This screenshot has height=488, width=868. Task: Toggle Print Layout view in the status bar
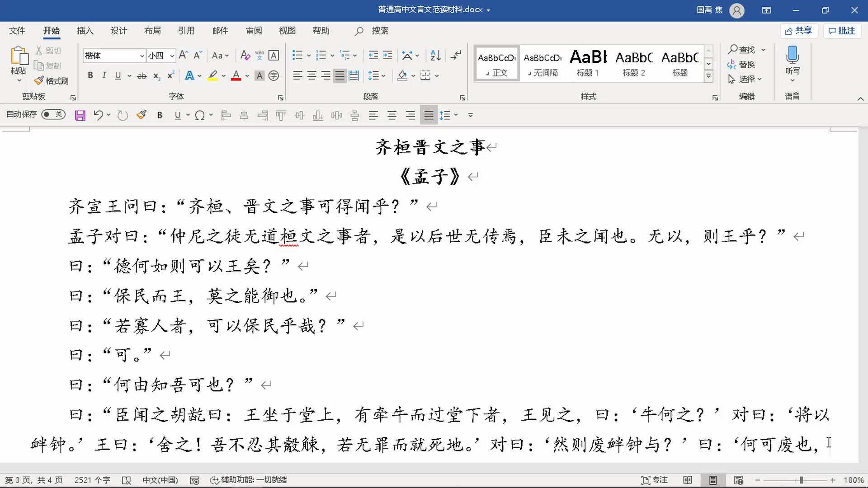click(713, 480)
